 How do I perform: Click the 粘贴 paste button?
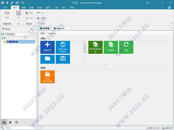[x=29, y=18]
